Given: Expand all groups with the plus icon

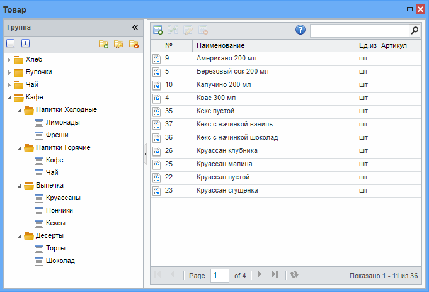Looking at the screenshot, I should pos(25,43).
